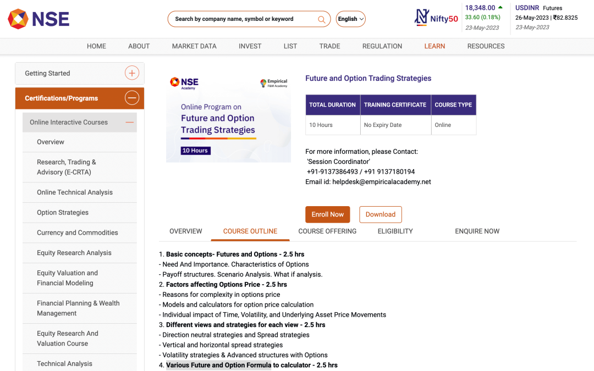Click the course title Future and Option Trading Strategies
Viewport: 594px width, 371px height.
tap(368, 79)
